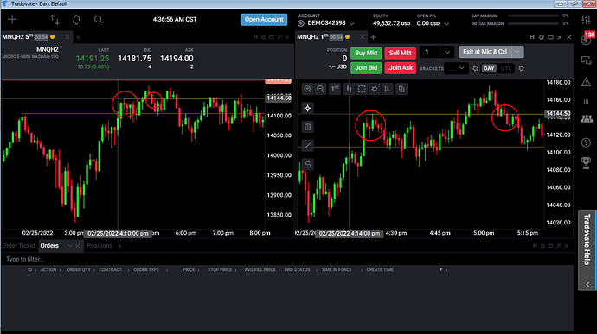Sort by ORD STATUS column header
597x334 pixels.
[297, 270]
